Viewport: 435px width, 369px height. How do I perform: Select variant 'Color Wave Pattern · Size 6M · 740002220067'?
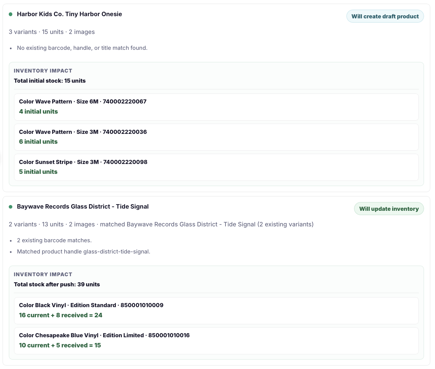coord(83,102)
